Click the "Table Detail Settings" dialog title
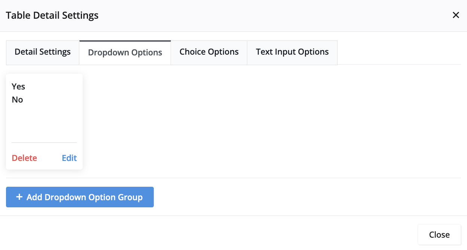The height and width of the screenshot is (250, 467). click(x=52, y=15)
